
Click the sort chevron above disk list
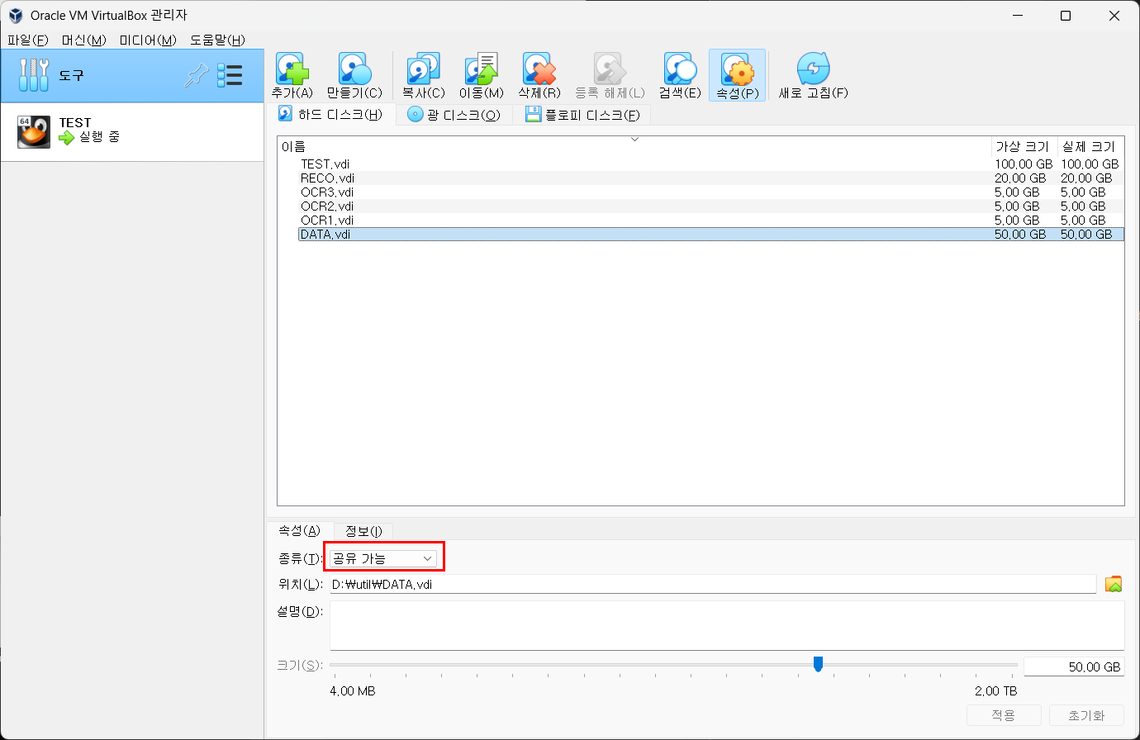pos(634,139)
